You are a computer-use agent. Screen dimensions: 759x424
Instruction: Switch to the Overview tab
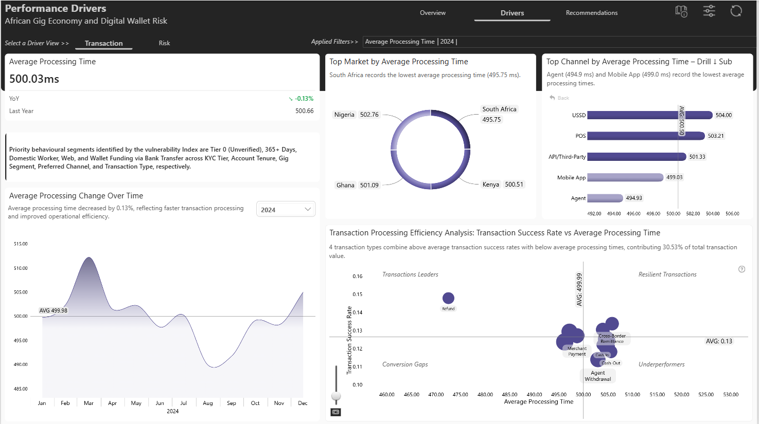point(433,13)
